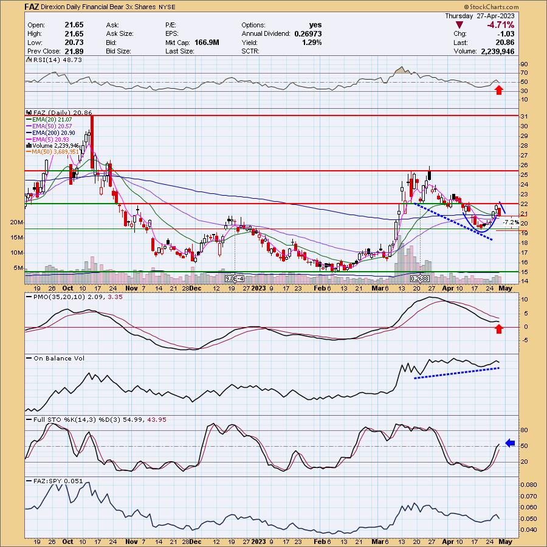Click the 15M volume axis label
The image size is (547, 547).
tap(17, 238)
